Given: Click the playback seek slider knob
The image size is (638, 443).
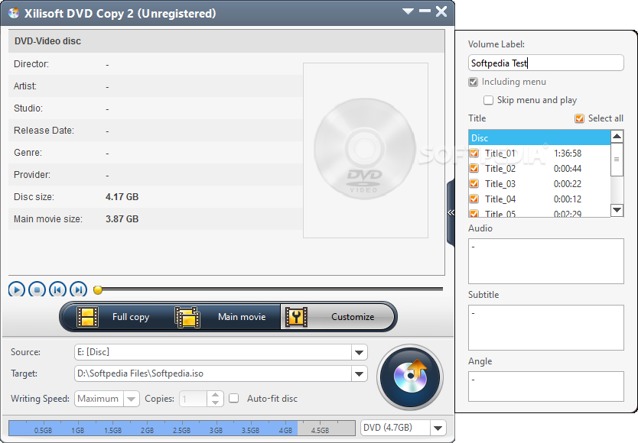Looking at the screenshot, I should point(98,289).
